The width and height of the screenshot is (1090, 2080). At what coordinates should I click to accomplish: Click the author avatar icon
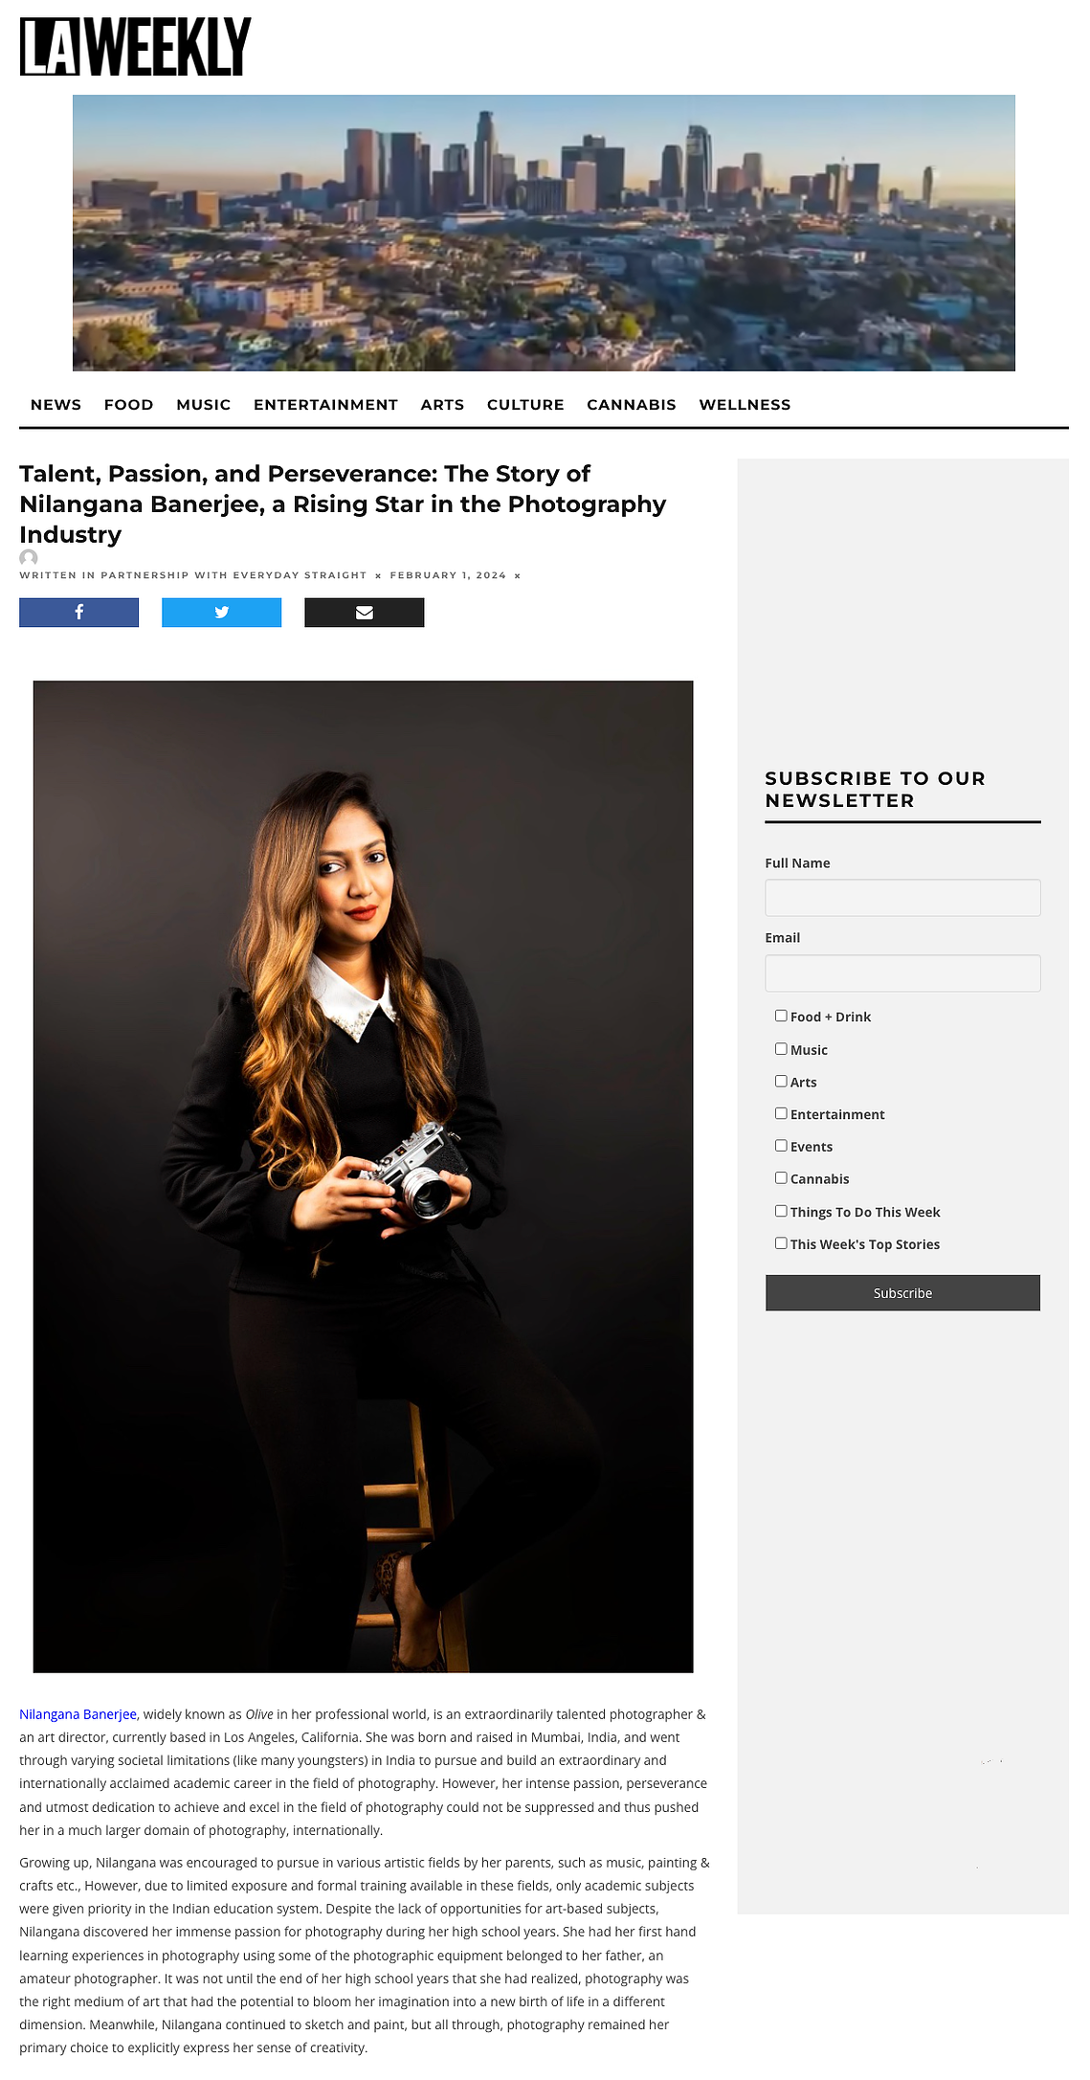[29, 558]
